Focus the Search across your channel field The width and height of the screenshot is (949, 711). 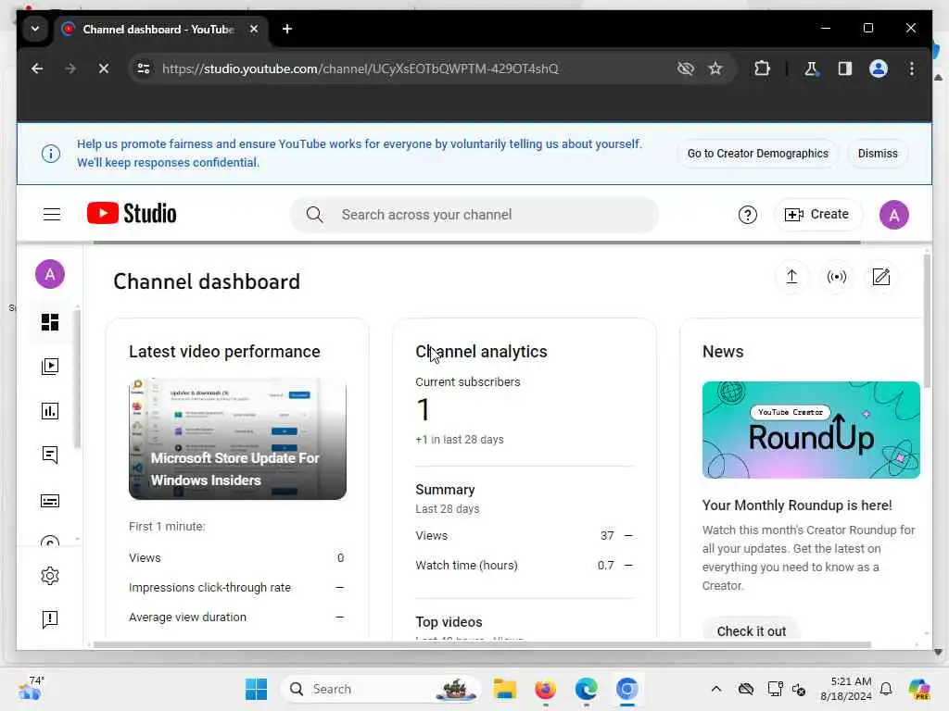tap(474, 215)
